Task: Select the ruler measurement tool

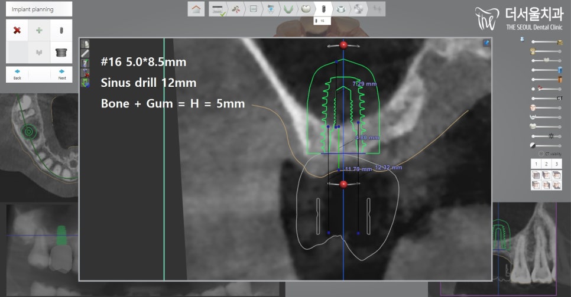Action: [x=85, y=54]
